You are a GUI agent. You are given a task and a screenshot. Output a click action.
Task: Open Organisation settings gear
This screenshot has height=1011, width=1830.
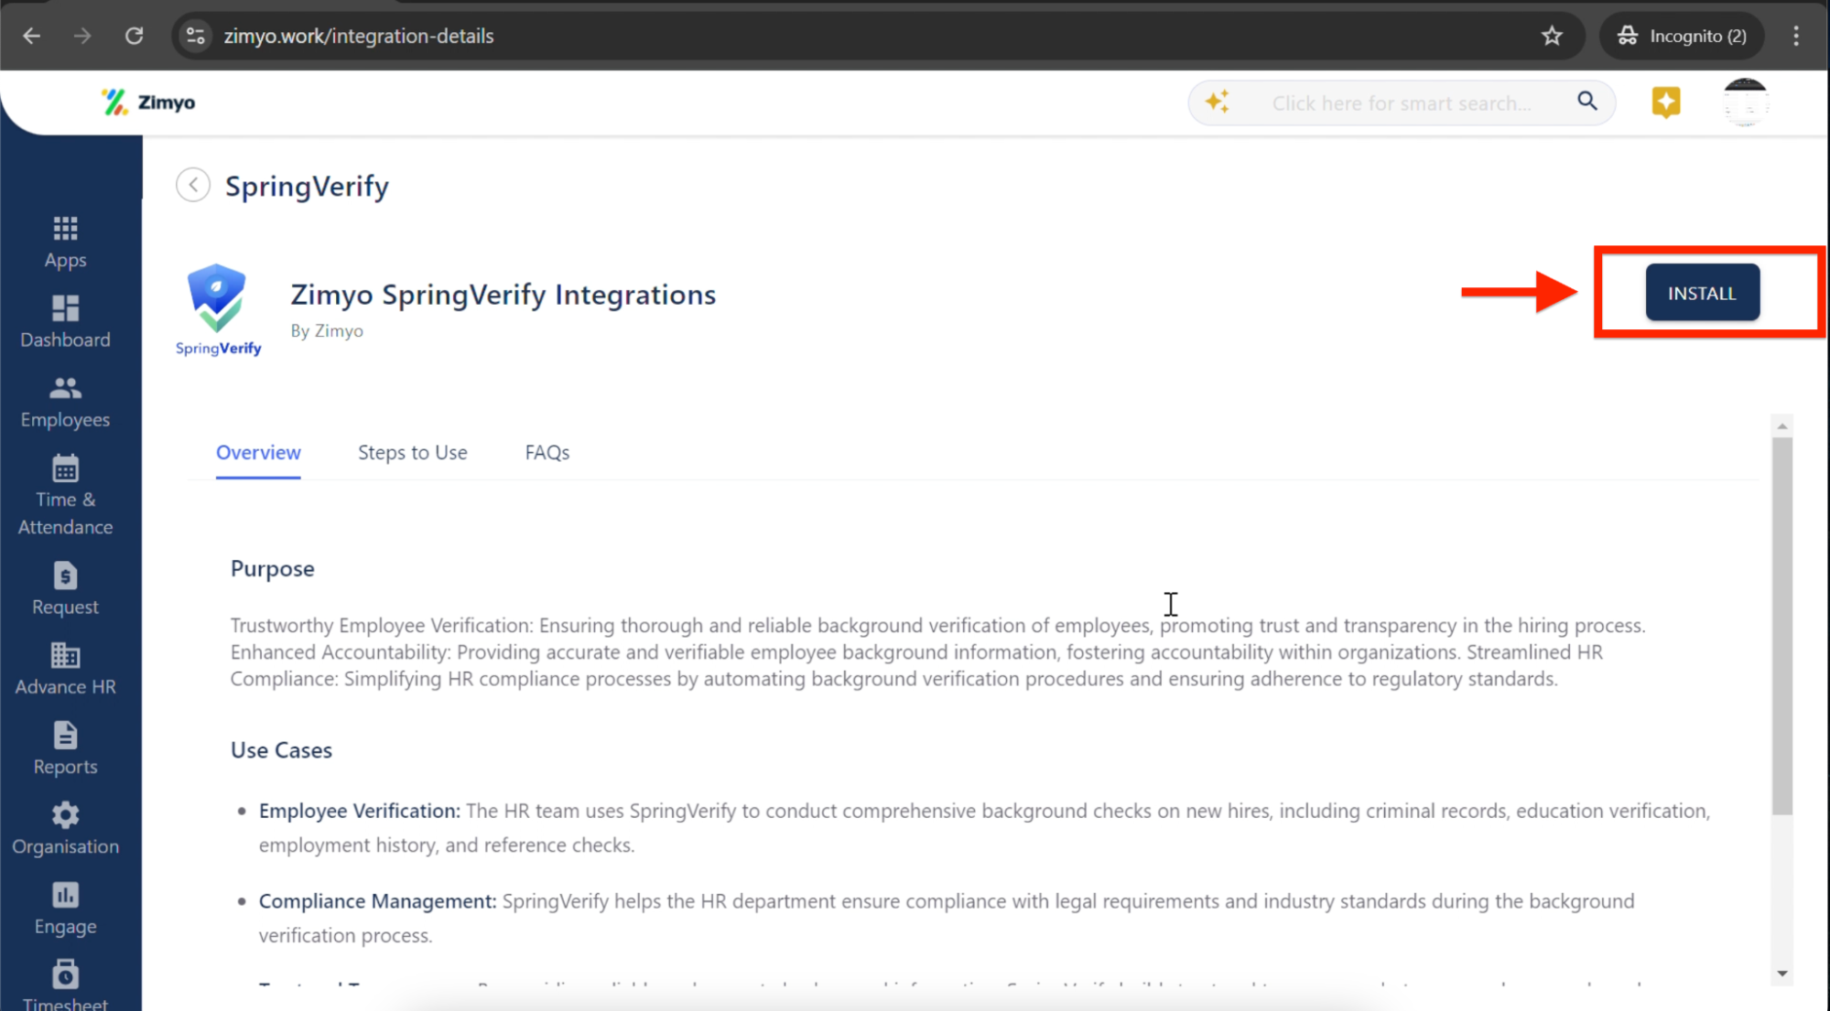(x=65, y=829)
